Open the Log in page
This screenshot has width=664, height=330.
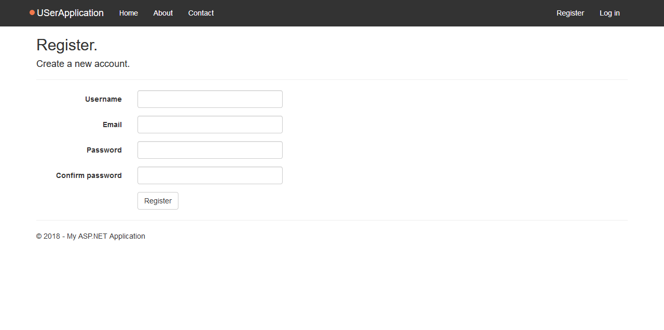[610, 13]
